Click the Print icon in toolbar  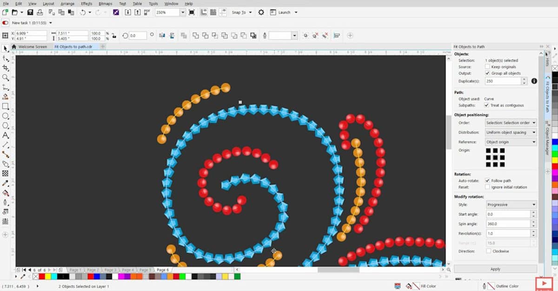coord(40,12)
